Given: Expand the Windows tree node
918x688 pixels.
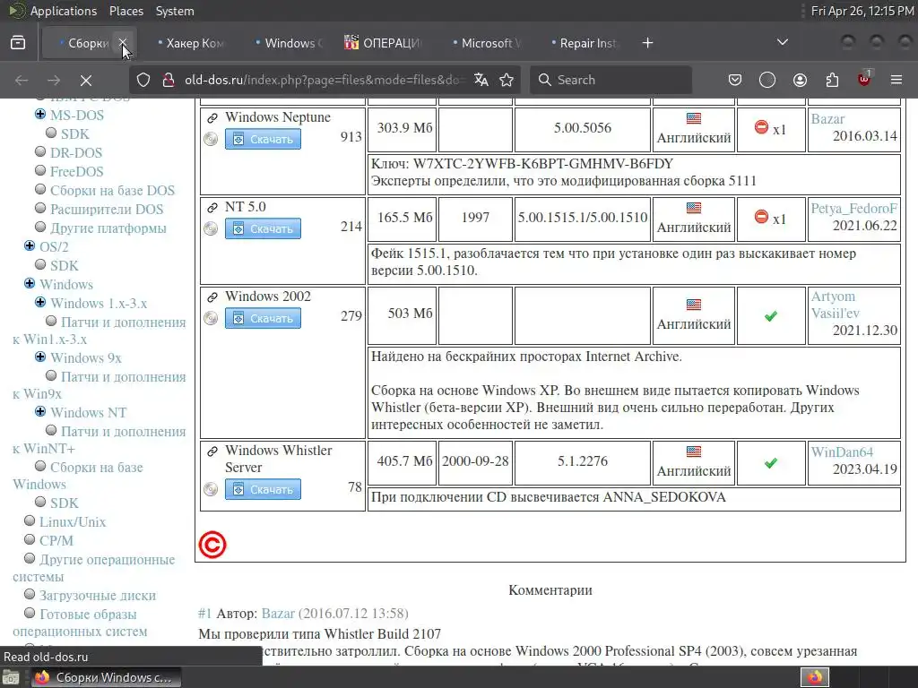Looking at the screenshot, I should (x=30, y=283).
